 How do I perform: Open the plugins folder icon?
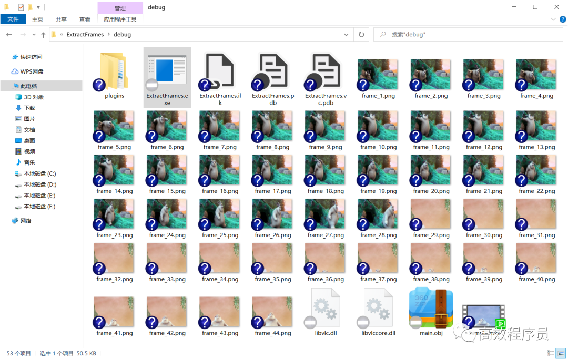[114, 71]
